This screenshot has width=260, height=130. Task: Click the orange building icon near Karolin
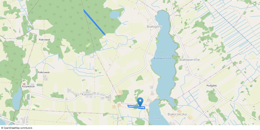point(121,92)
